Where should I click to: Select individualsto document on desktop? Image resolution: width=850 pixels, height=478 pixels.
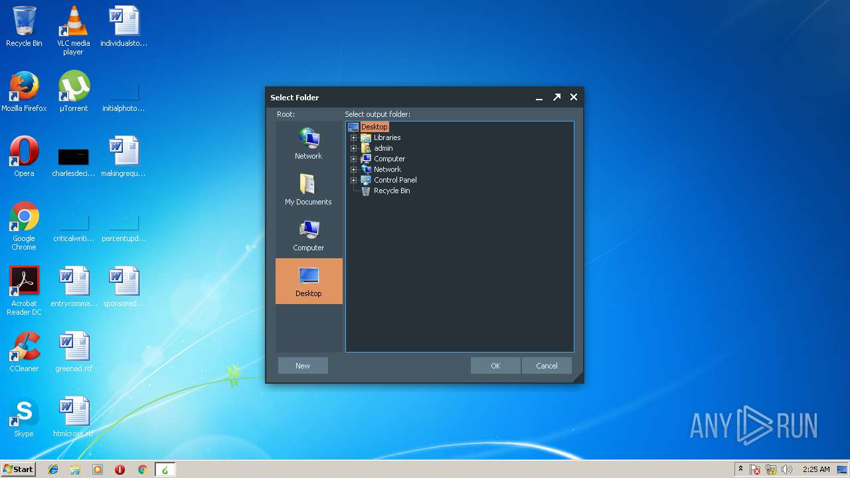pos(124,27)
